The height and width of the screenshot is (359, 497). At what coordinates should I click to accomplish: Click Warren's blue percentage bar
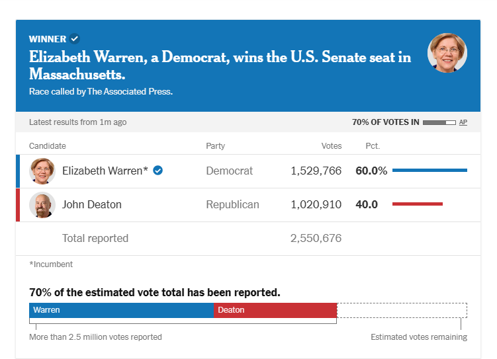(x=429, y=171)
